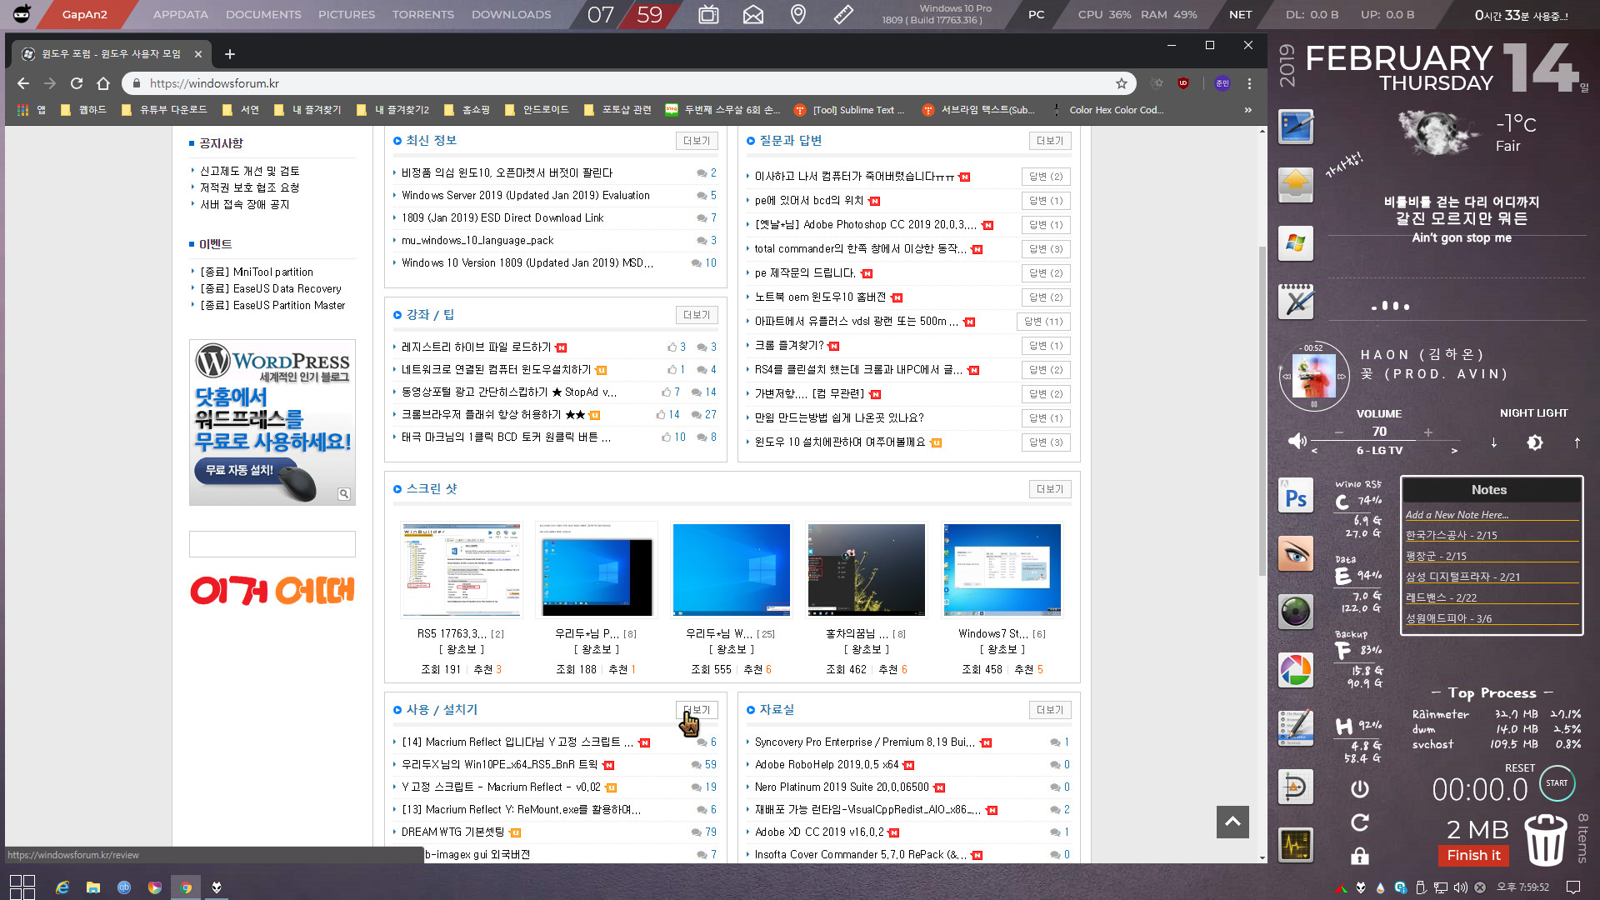The image size is (1600, 900).
Task: Click 더보기 in 자료실 section
Action: [x=1050, y=710]
